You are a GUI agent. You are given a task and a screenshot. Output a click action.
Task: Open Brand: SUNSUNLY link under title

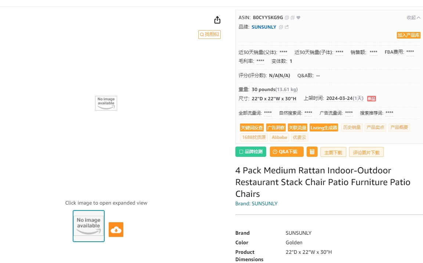coord(256,203)
